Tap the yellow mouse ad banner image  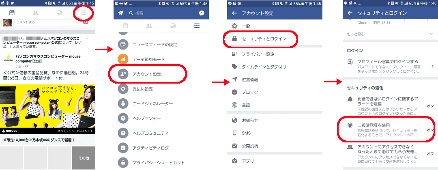48,109
